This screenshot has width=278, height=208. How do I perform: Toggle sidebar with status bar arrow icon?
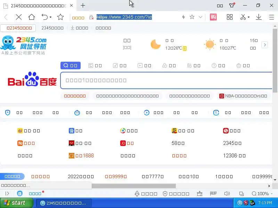pos(7,193)
